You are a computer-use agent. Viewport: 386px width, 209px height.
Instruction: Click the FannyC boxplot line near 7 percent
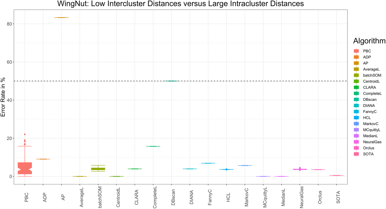point(208,163)
